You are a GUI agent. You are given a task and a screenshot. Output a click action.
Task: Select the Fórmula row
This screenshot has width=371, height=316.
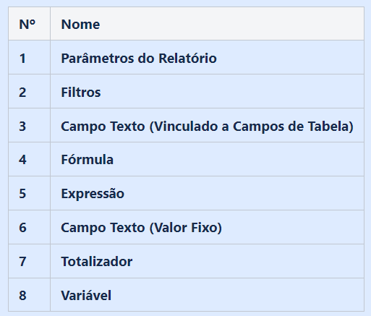[186, 159]
